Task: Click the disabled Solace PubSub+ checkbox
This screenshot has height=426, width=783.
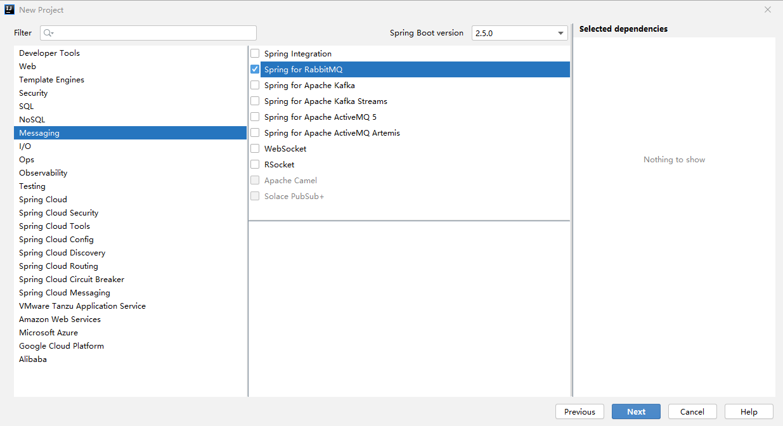Action: pyautogui.click(x=255, y=197)
